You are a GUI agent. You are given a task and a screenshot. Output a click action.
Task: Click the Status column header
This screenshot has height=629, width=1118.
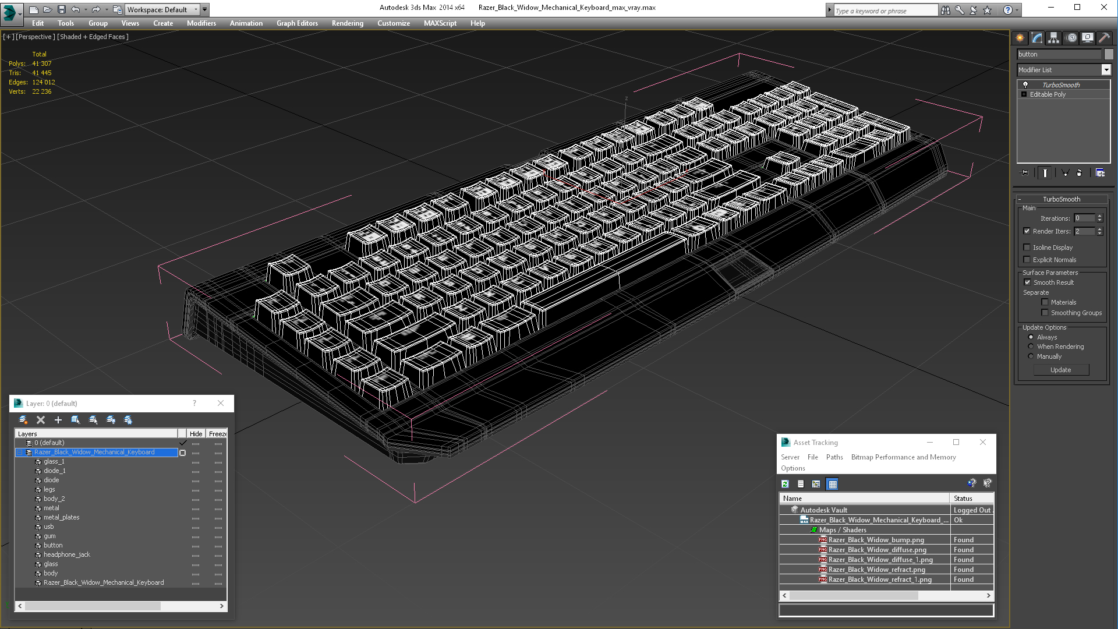click(971, 499)
